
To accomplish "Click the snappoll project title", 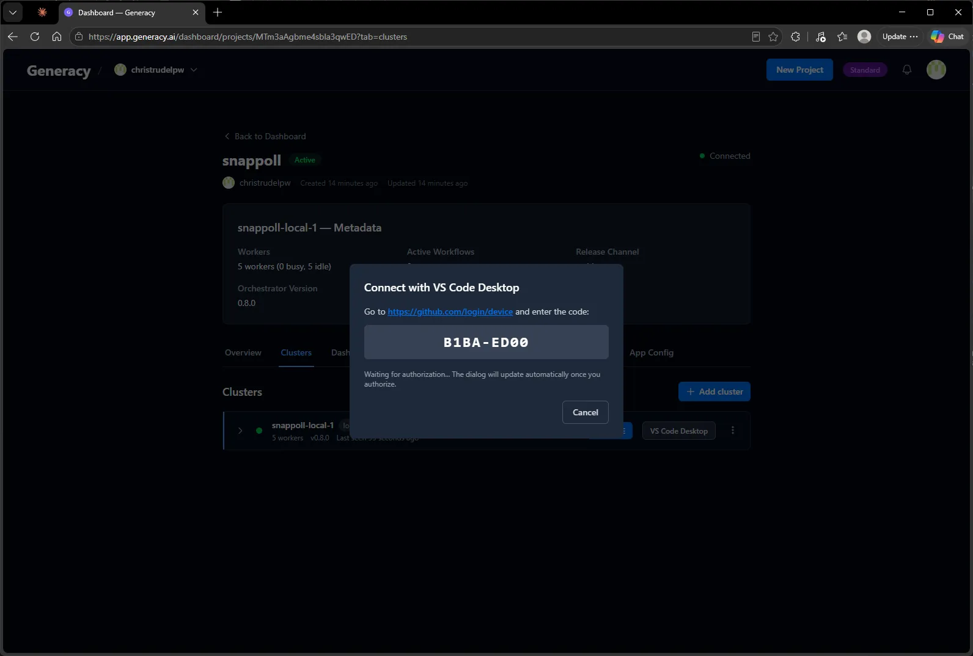I will click(x=252, y=161).
